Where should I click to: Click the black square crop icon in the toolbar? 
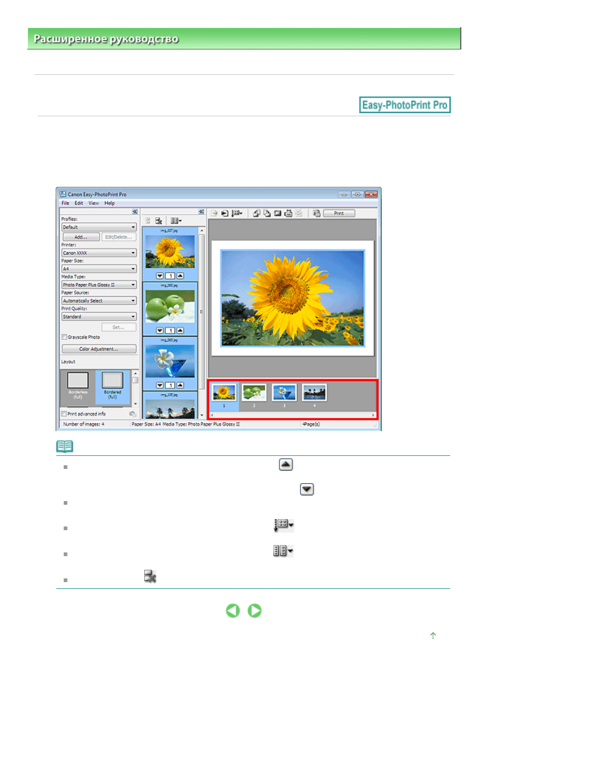pos(278,213)
